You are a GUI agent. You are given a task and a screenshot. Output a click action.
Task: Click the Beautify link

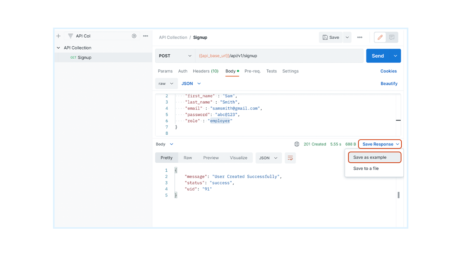tap(389, 83)
